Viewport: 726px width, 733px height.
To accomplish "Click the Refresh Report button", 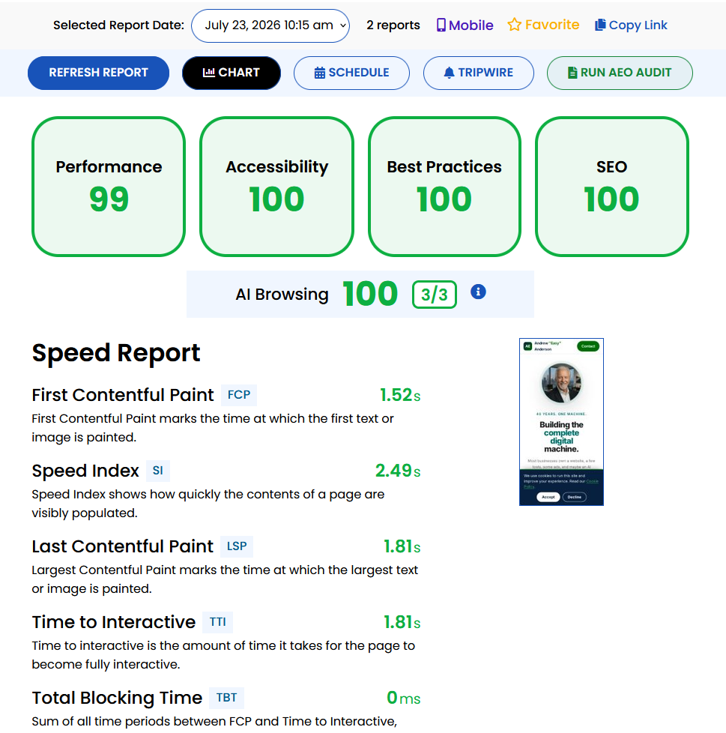I will [x=98, y=73].
